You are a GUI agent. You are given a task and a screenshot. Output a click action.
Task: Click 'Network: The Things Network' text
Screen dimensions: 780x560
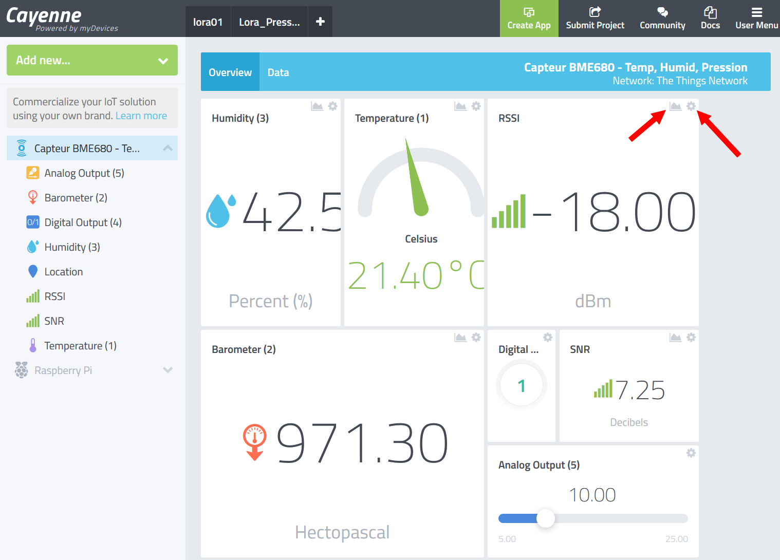pyautogui.click(x=680, y=81)
